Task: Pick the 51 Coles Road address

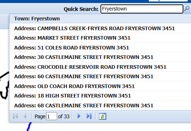Action: coord(100,48)
